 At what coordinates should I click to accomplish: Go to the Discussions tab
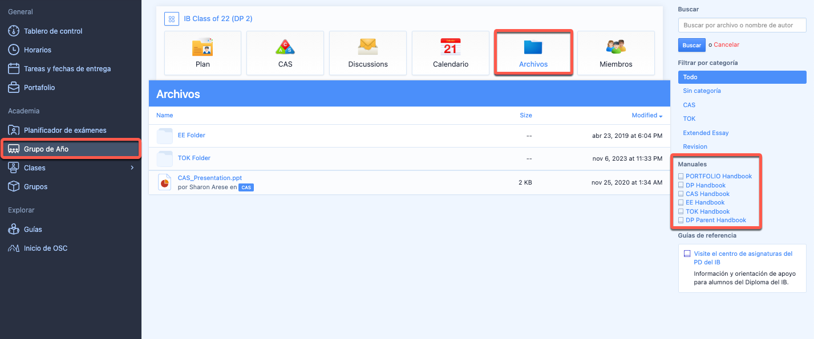367,53
